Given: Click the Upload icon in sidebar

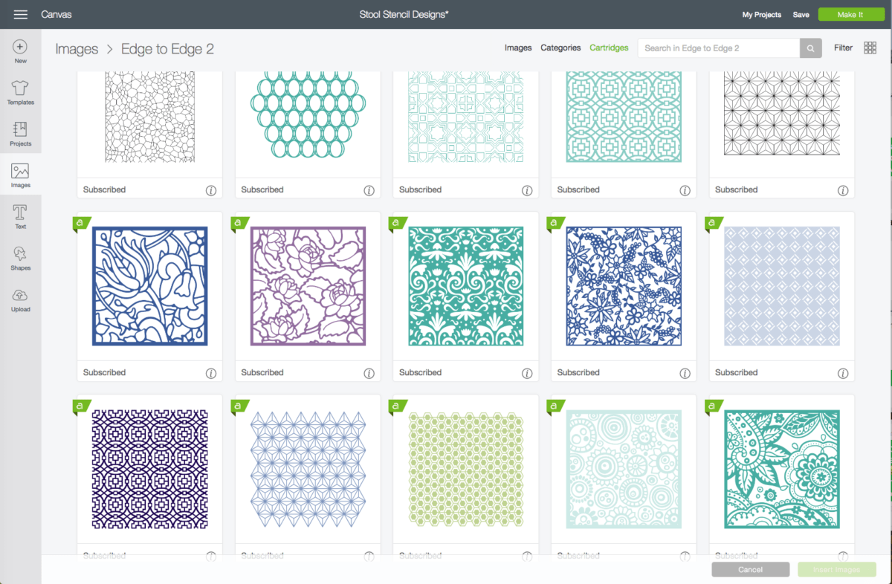Looking at the screenshot, I should click(x=20, y=299).
